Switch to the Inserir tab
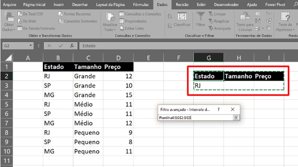 click(59, 5)
